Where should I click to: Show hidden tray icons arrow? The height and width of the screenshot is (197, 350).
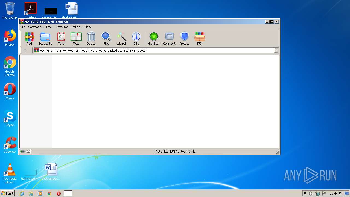(x=305, y=193)
